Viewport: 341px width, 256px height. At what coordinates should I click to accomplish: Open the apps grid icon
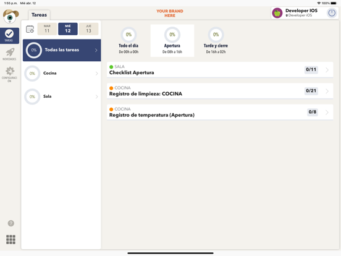click(x=11, y=239)
